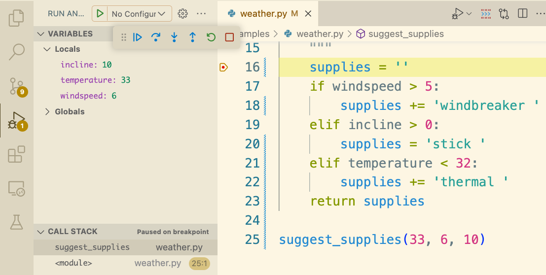This screenshot has width=546, height=275.
Task: Click the 'thermal ' string on line 22
Action: tap(472, 182)
